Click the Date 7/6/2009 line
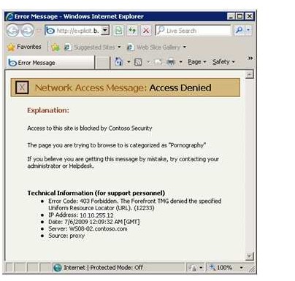295x281 pixels. click(x=94, y=222)
